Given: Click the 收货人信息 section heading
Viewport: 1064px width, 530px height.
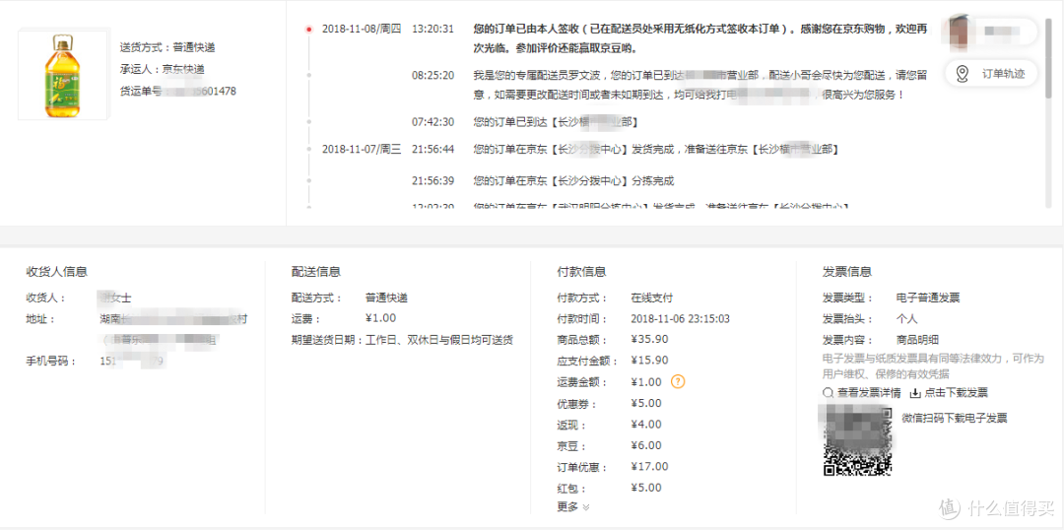Looking at the screenshot, I should [56, 272].
